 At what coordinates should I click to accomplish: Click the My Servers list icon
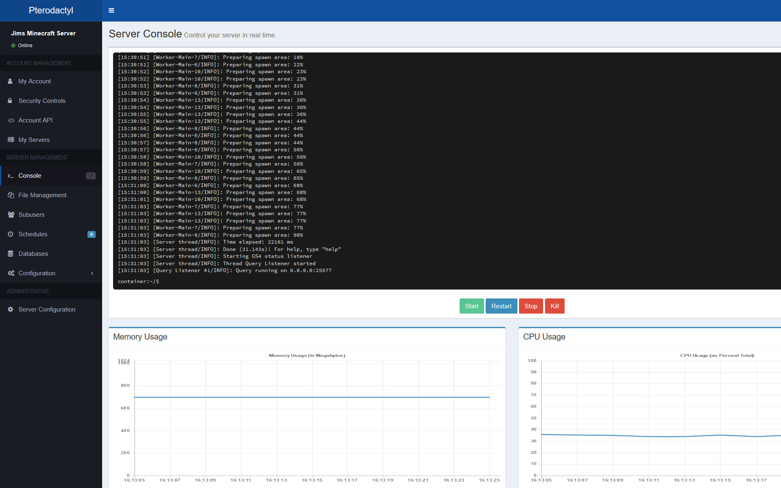coord(11,139)
